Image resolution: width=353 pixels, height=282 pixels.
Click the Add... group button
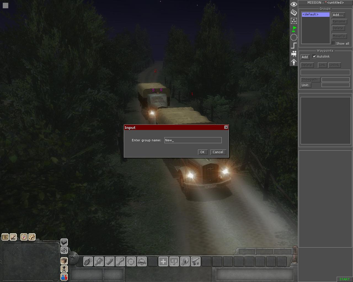pyautogui.click(x=338, y=15)
